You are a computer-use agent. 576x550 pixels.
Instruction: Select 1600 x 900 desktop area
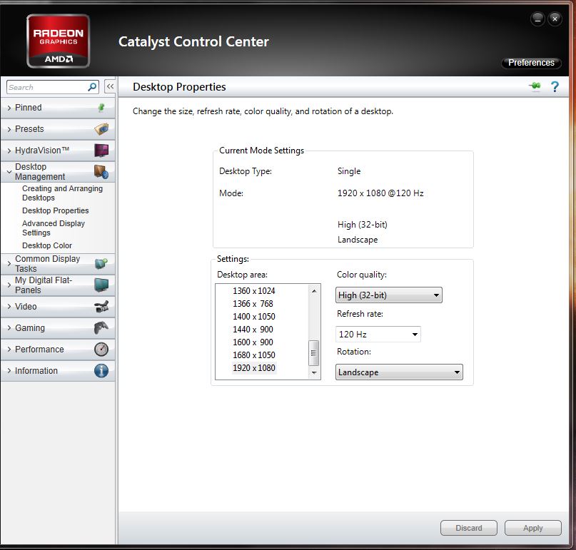(x=253, y=342)
